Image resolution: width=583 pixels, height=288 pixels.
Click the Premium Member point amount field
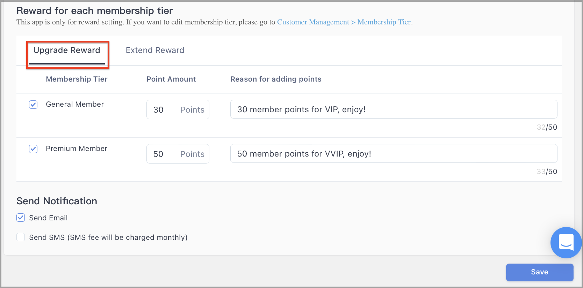178,153
